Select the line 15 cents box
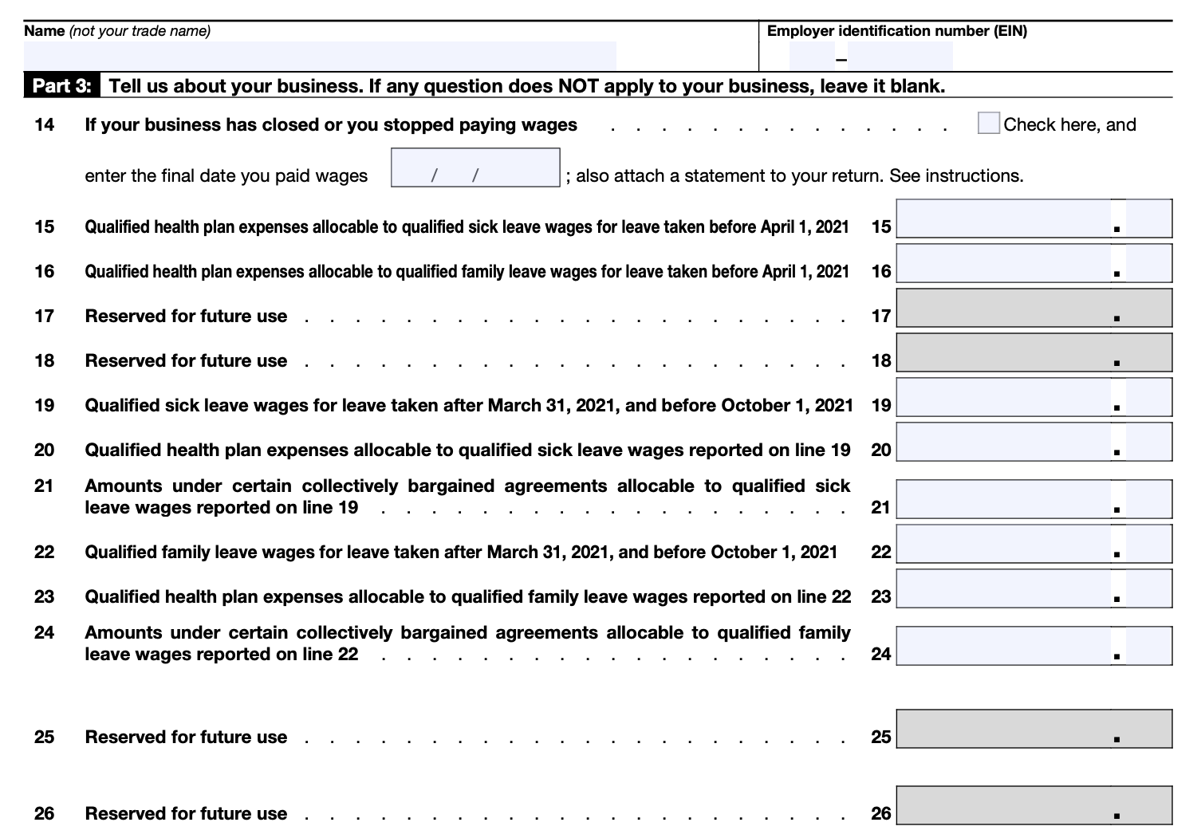 coord(1148,218)
